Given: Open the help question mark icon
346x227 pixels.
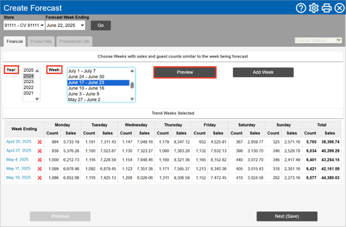Looking at the screenshot, I should point(301,8).
